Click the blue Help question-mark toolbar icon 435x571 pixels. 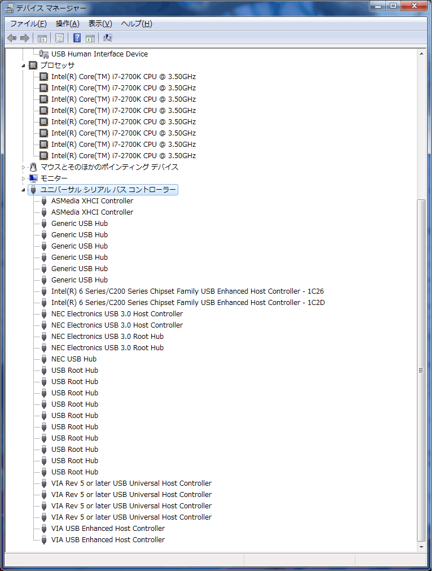pyautogui.click(x=77, y=38)
